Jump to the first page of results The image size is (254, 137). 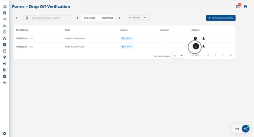click(208, 55)
